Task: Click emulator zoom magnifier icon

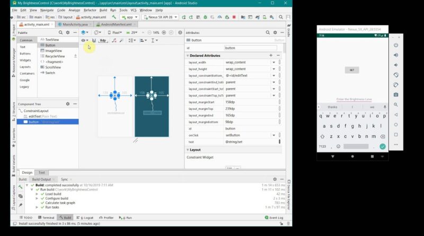Action: tap(396, 104)
